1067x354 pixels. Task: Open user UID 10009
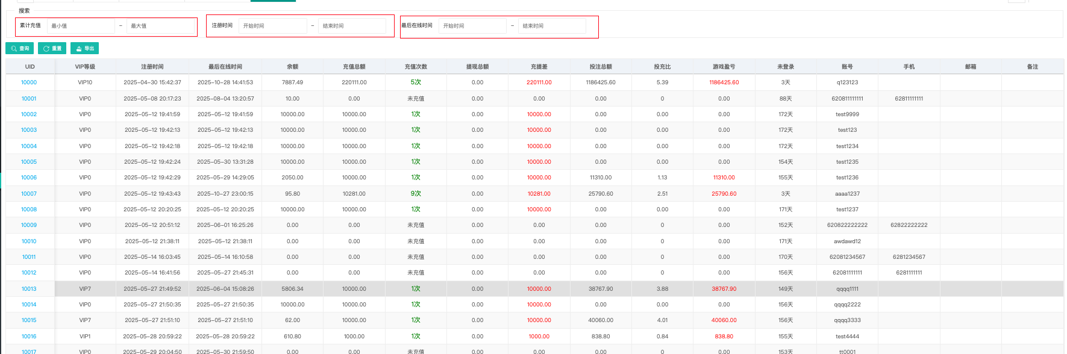(x=29, y=225)
